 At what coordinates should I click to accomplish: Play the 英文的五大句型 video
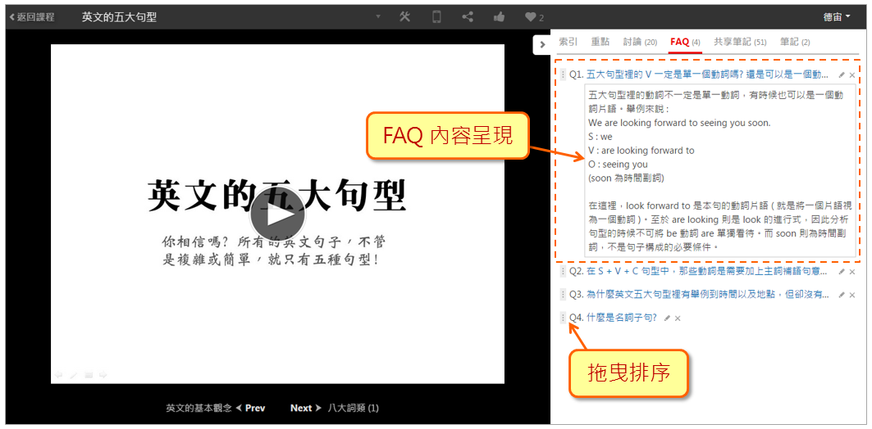tap(277, 215)
